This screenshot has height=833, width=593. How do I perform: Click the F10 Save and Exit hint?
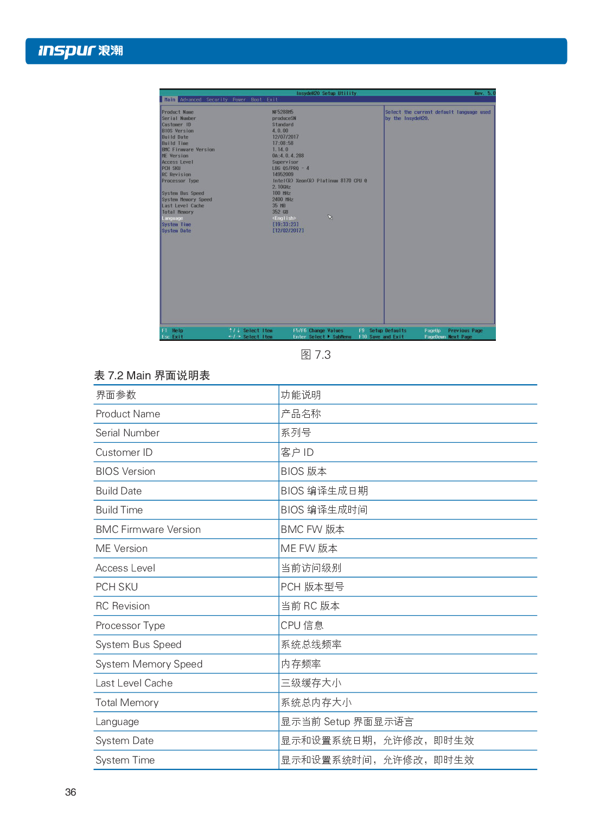(381, 337)
